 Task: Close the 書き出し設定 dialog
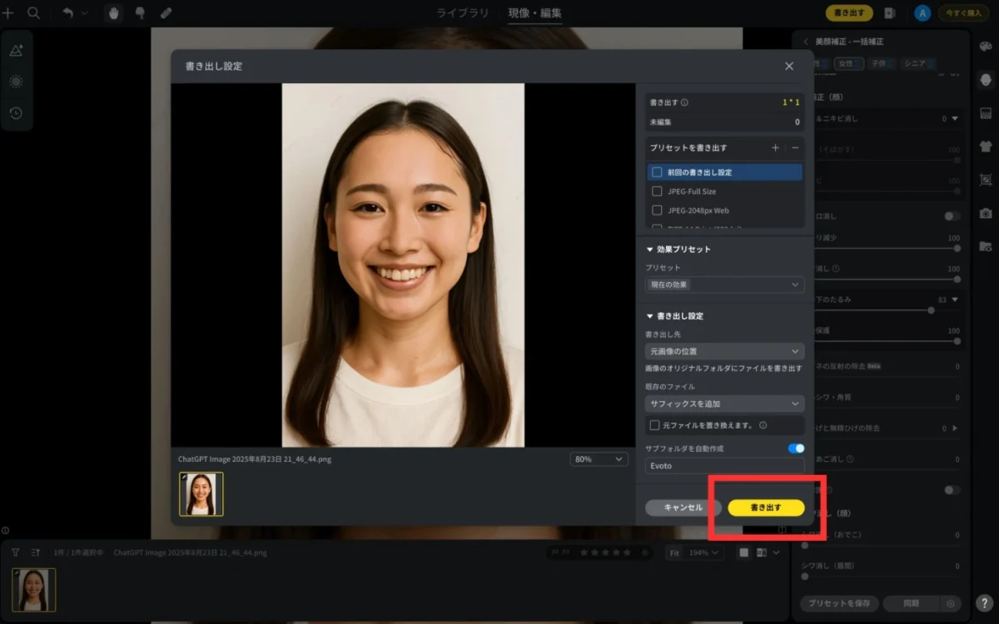tap(789, 67)
